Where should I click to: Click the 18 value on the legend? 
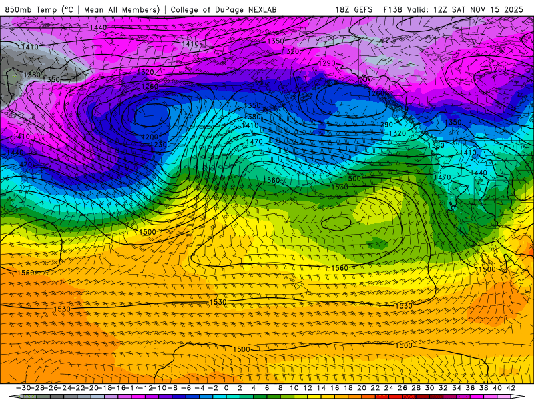pos(348,388)
